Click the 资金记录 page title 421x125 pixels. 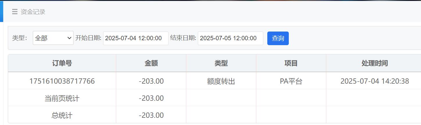[33, 12]
